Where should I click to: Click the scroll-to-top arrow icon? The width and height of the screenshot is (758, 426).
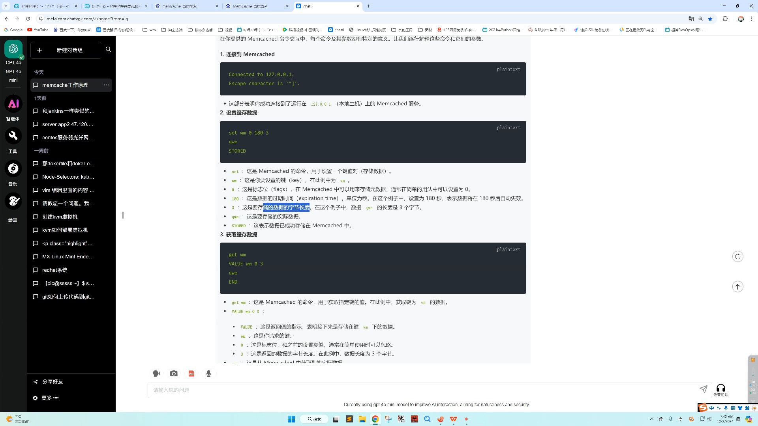[738, 285]
